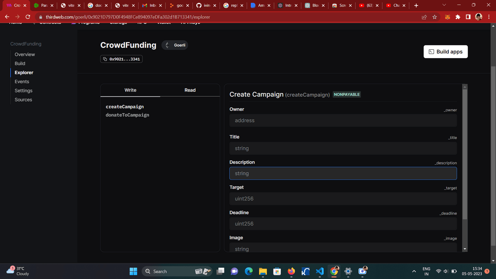Close the Para tab
This screenshot has width=496, height=279.
coord(52,6)
